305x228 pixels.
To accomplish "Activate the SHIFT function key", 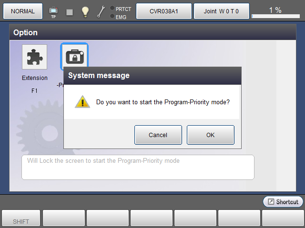I will [21, 218].
